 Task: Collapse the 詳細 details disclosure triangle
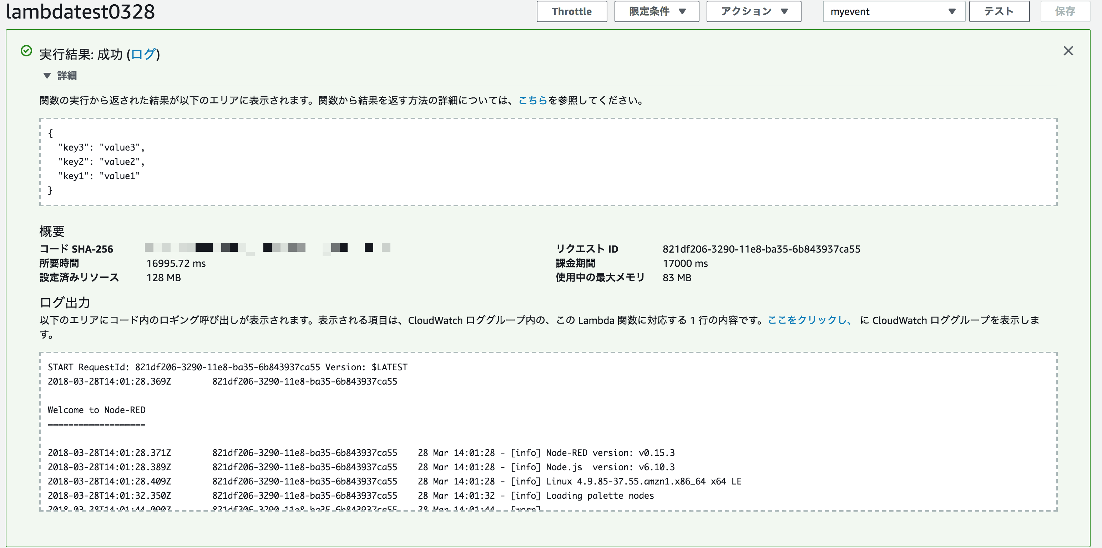tap(47, 76)
